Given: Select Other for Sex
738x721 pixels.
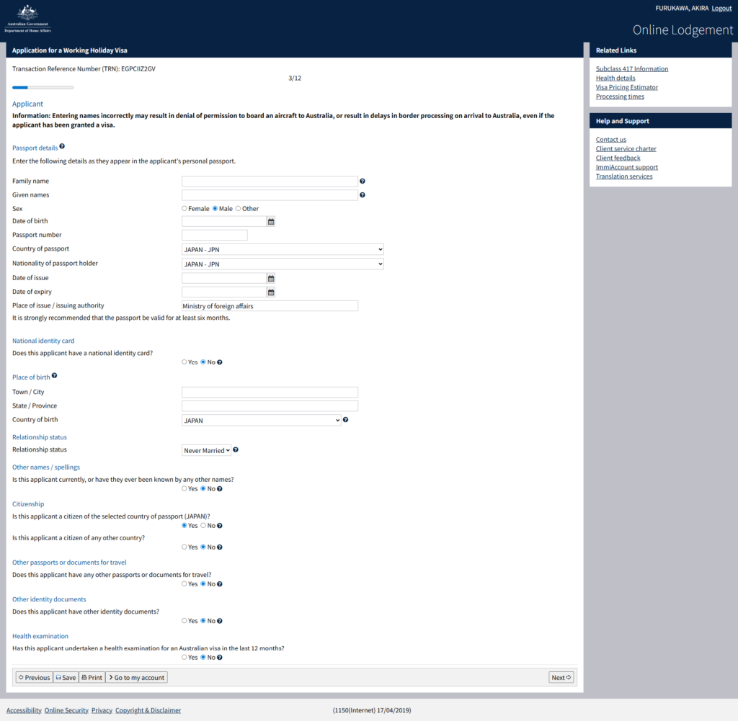Looking at the screenshot, I should tap(238, 208).
